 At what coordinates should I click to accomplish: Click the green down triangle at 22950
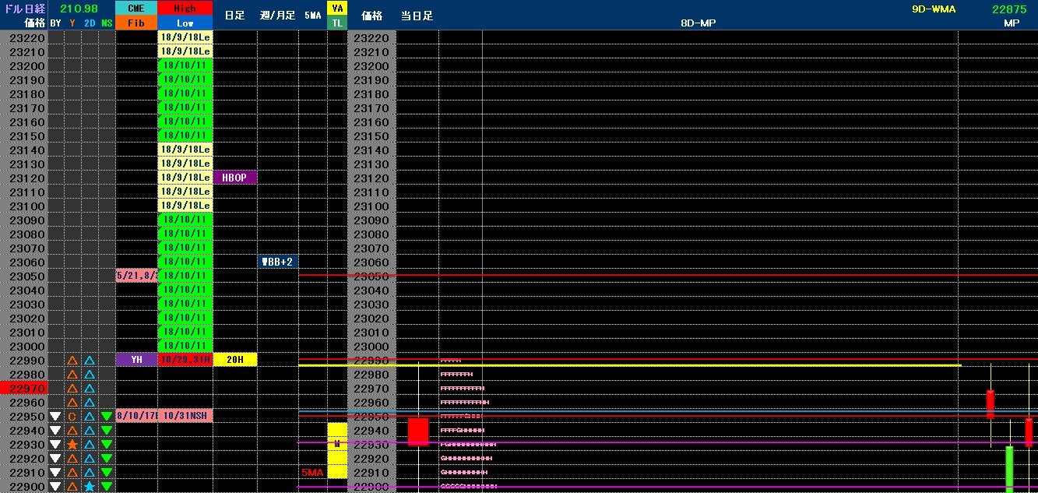click(x=107, y=417)
